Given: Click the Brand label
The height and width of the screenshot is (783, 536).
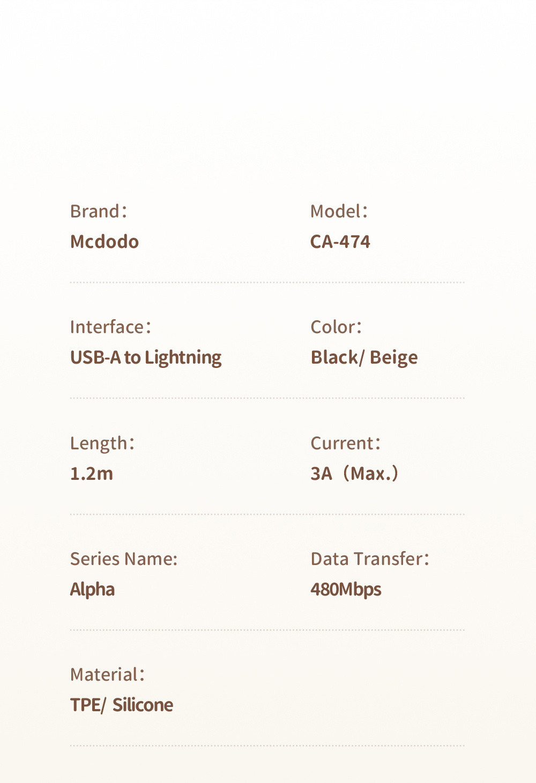Looking at the screenshot, I should [x=98, y=212].
